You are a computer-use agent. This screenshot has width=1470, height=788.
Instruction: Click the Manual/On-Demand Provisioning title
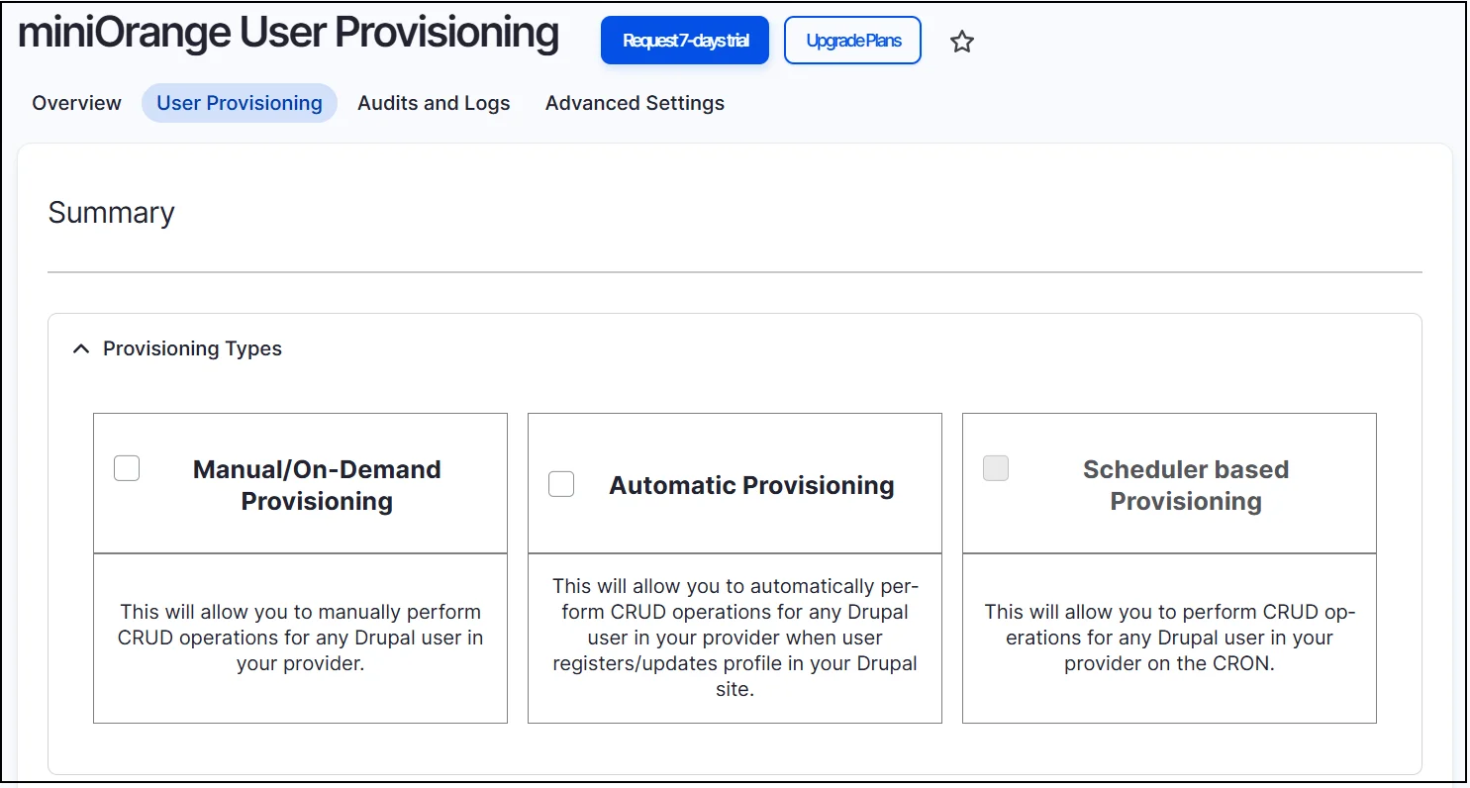317,485
